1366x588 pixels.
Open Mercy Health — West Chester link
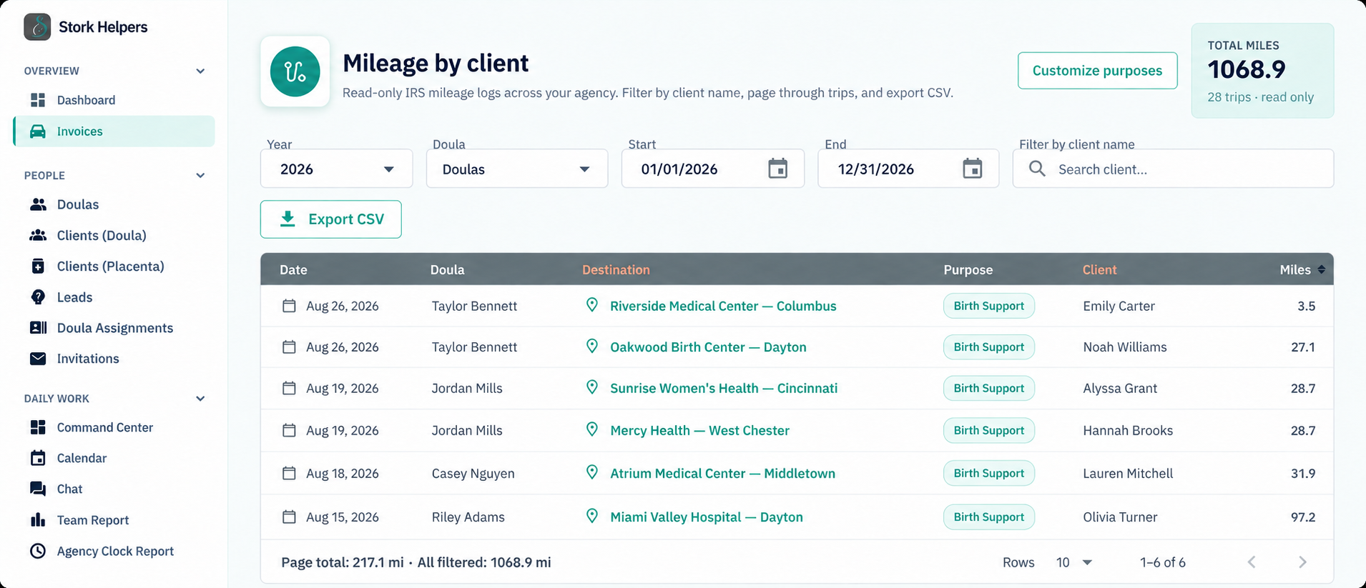pyautogui.click(x=699, y=430)
